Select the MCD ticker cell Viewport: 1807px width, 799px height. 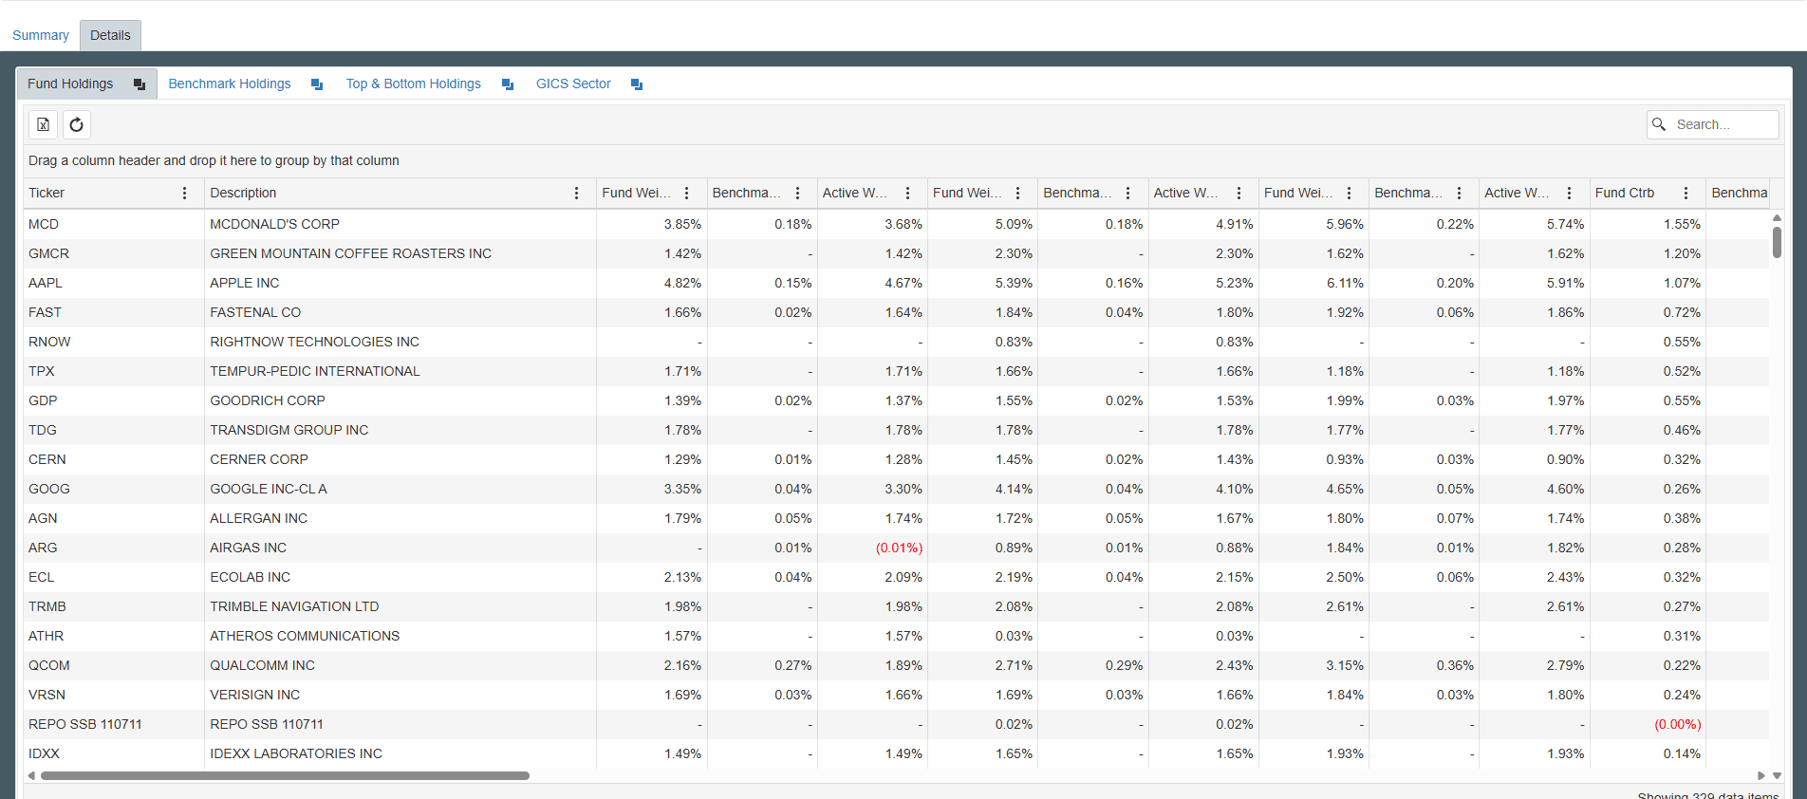pos(114,224)
